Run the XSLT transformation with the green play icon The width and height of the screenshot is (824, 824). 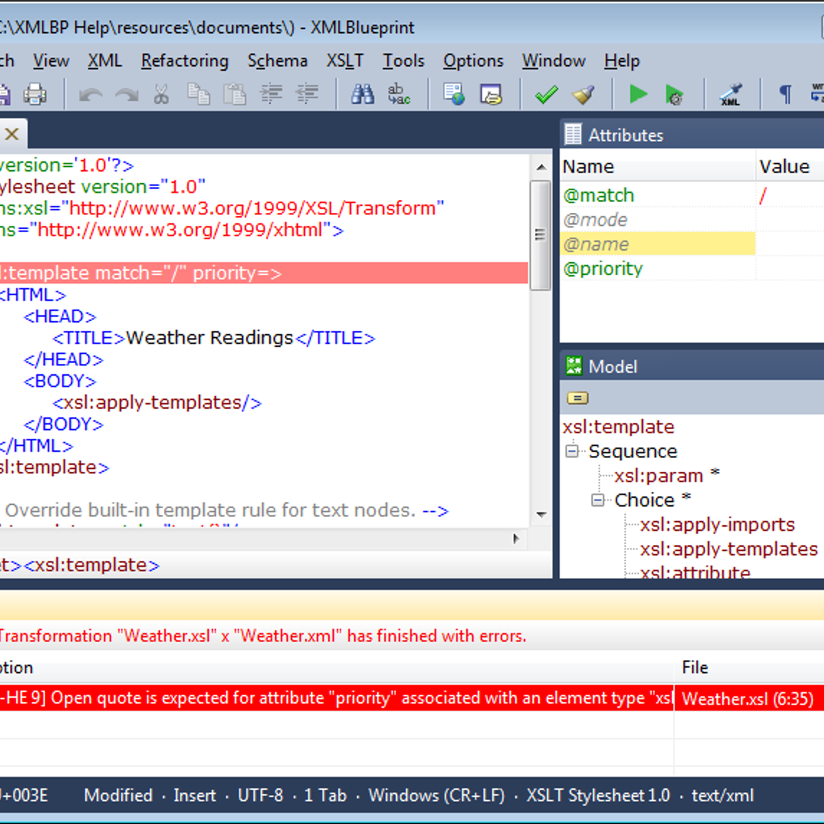[x=637, y=94]
